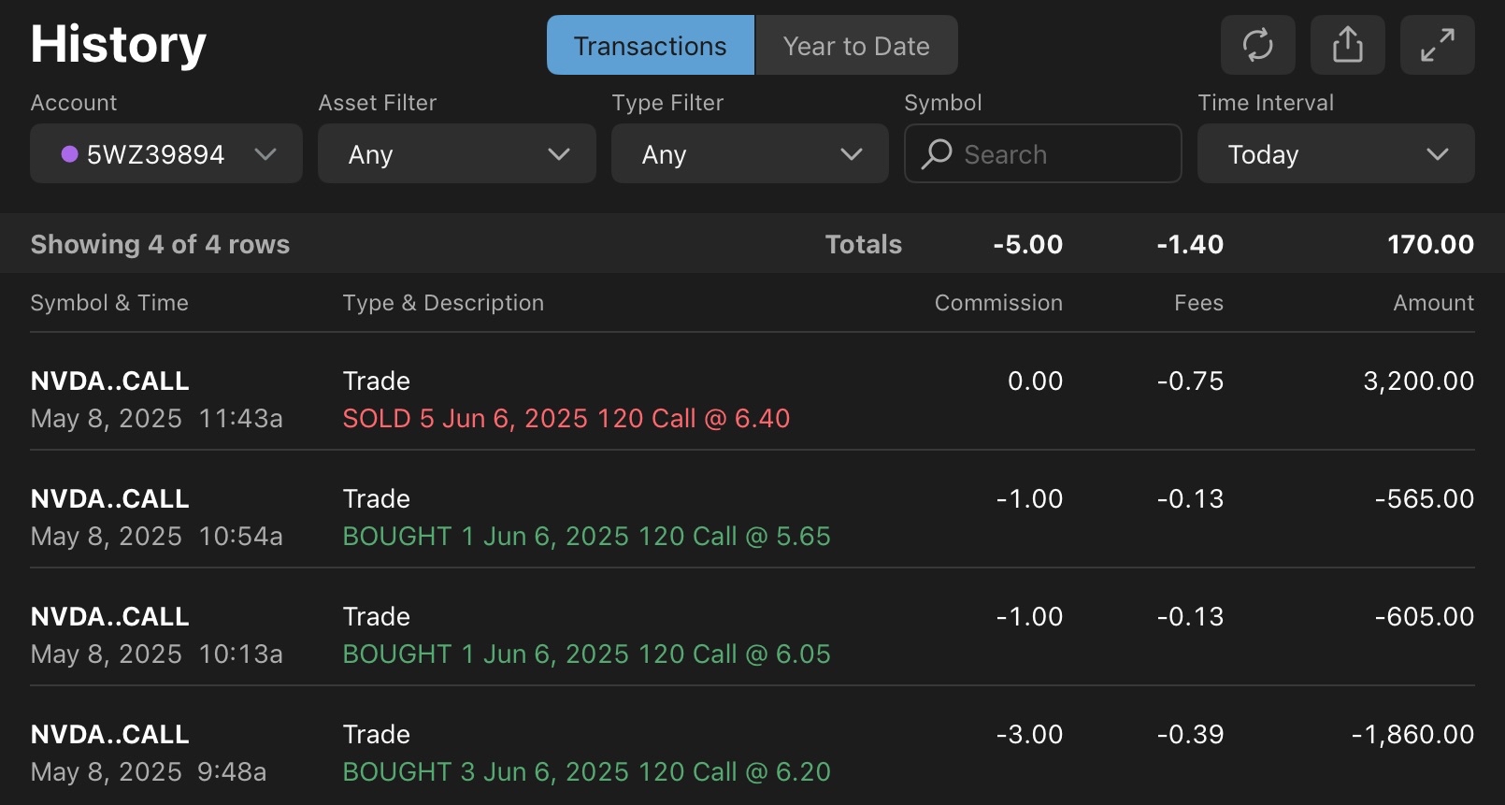The image size is (1505, 805).
Task: Select the NVDA..CALL symbol at 10:54a
Action: (109, 498)
